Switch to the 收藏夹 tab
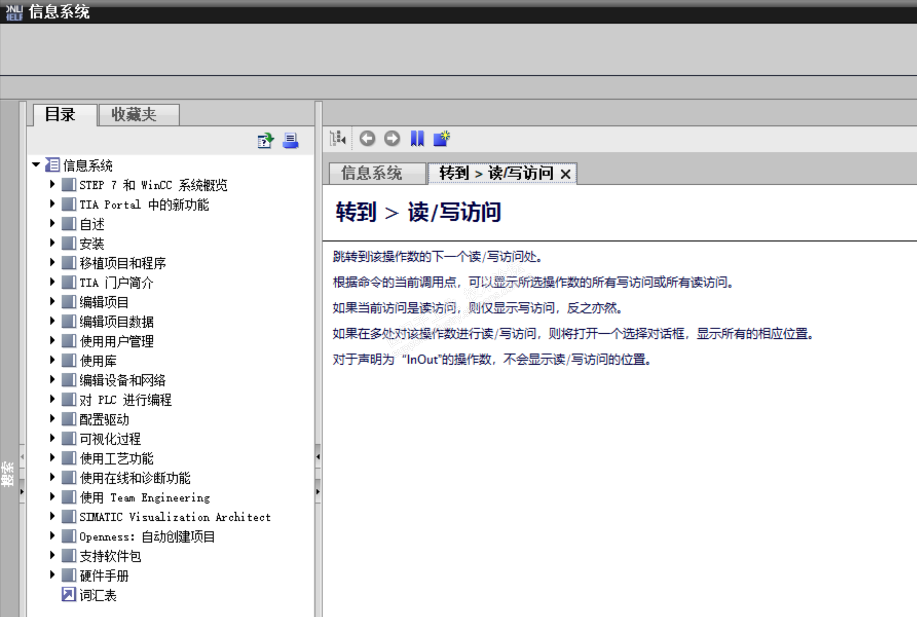The height and width of the screenshot is (617, 917). coord(134,115)
